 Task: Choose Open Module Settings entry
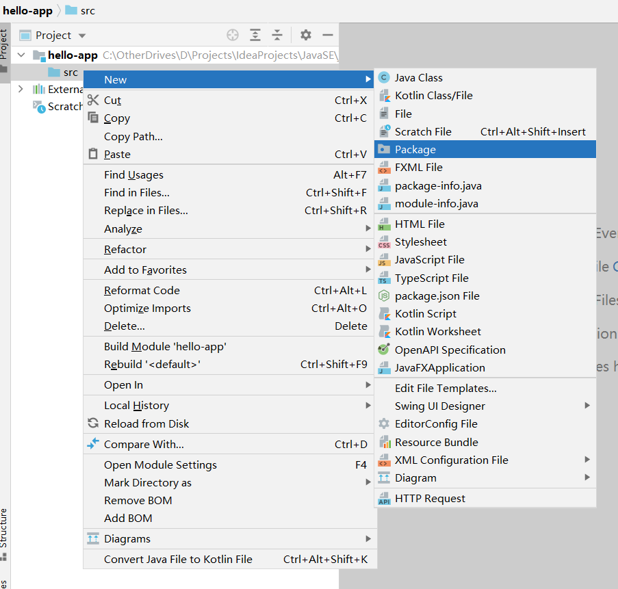click(x=230, y=465)
